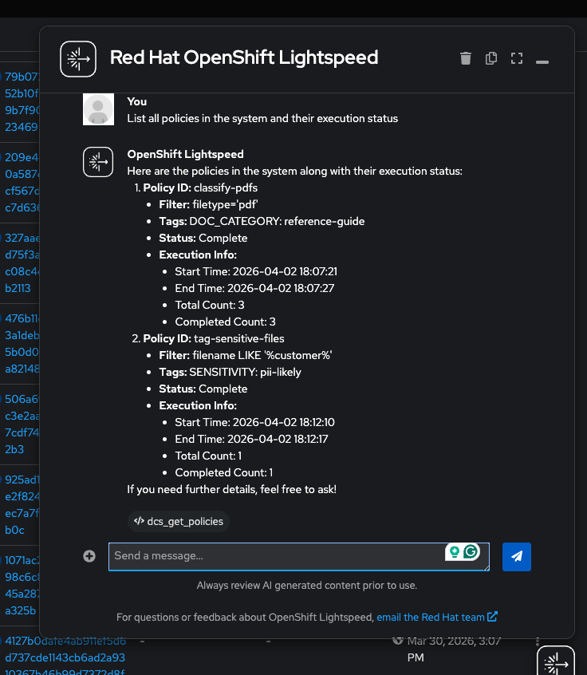This screenshot has width=587, height=675.
Task: Click 'Filter: filename LIKE '%customer%'' line
Action: (x=246, y=355)
